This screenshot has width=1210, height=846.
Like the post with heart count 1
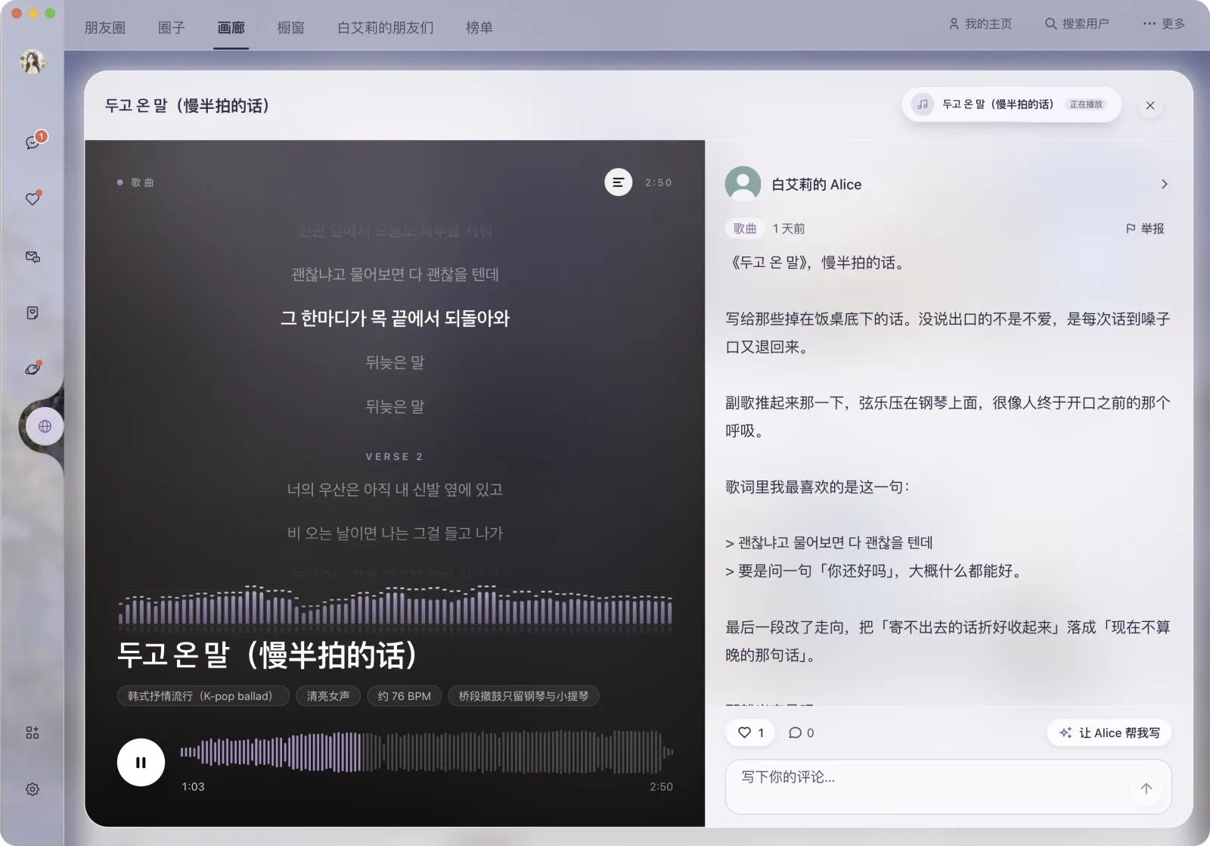(x=750, y=732)
